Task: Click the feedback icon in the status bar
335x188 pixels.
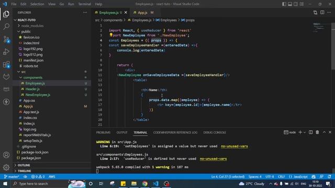Action: pos(321,177)
